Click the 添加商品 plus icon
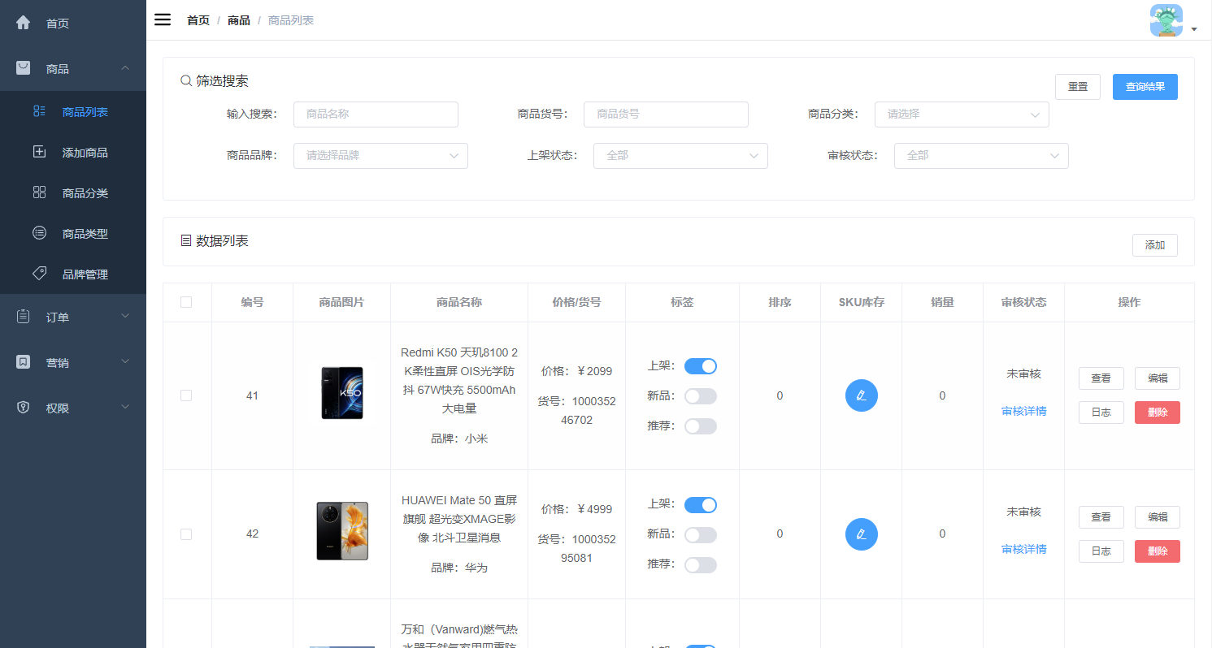The height and width of the screenshot is (648, 1212). click(x=39, y=152)
